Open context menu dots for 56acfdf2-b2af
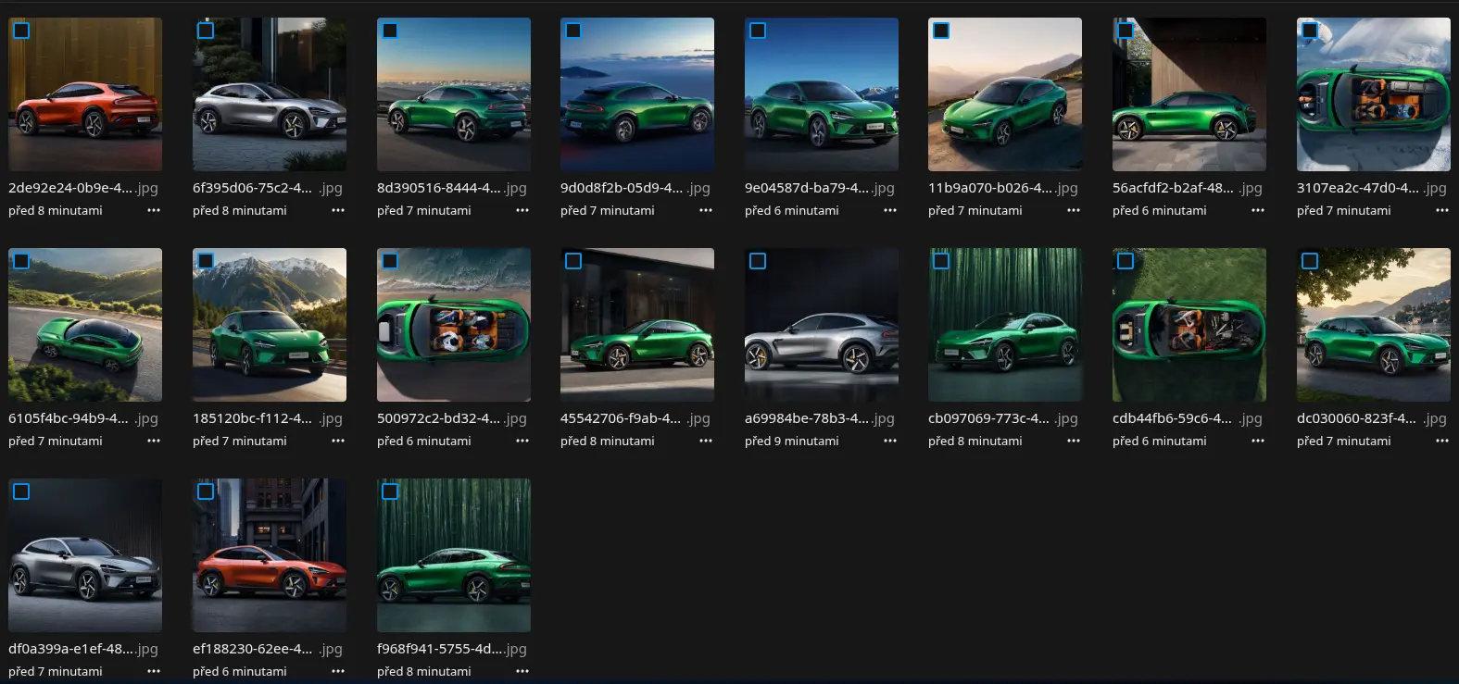 [1258, 211]
